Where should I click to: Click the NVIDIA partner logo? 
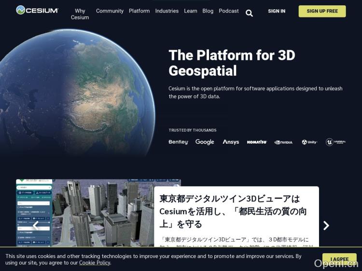pos(283,142)
